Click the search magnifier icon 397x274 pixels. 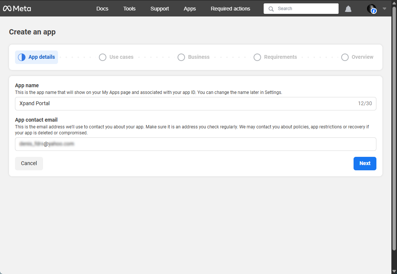(x=271, y=9)
